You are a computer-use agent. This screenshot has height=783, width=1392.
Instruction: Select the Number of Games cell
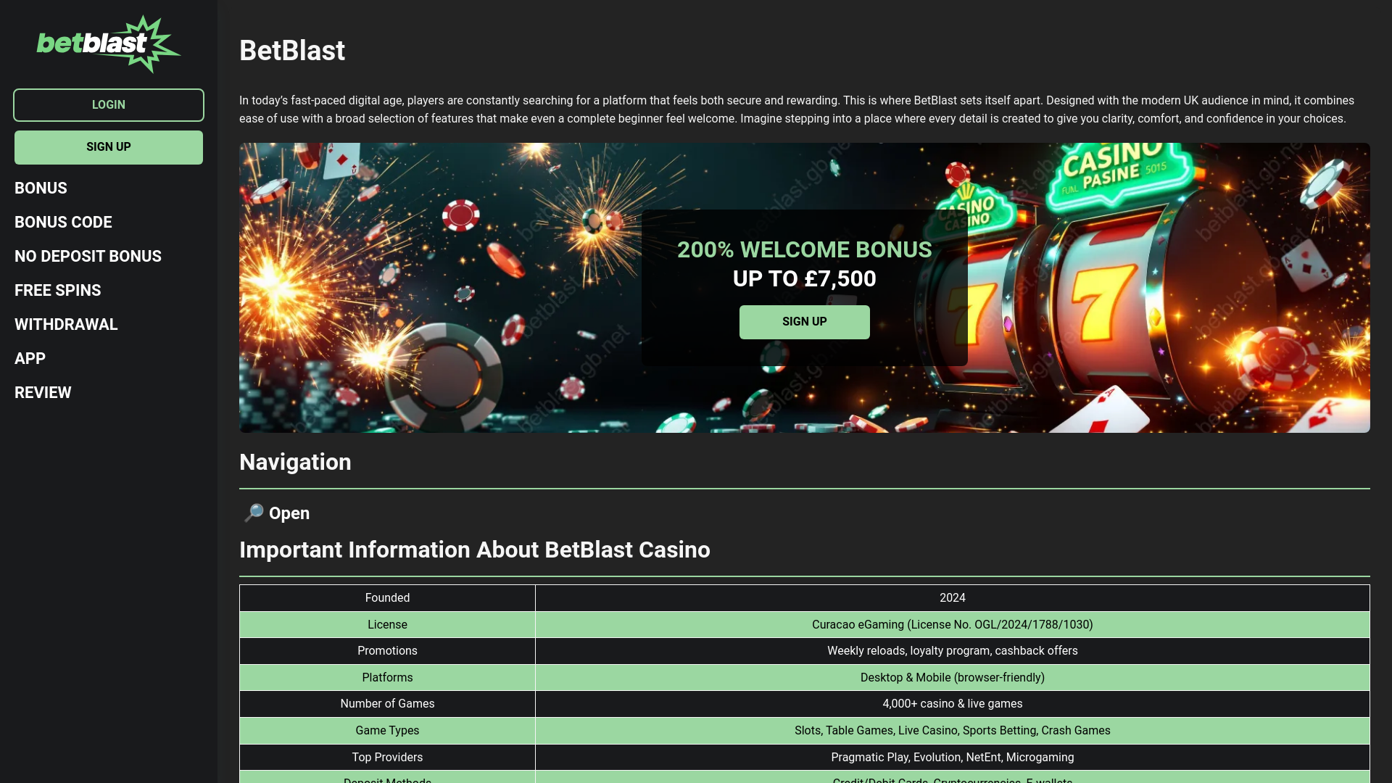[x=387, y=704]
